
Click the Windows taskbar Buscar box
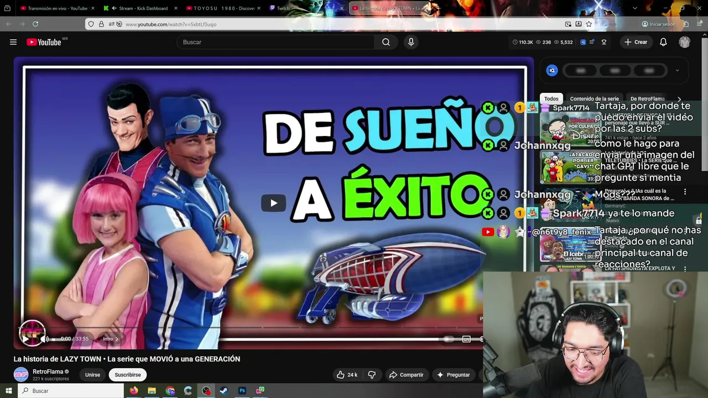71,391
